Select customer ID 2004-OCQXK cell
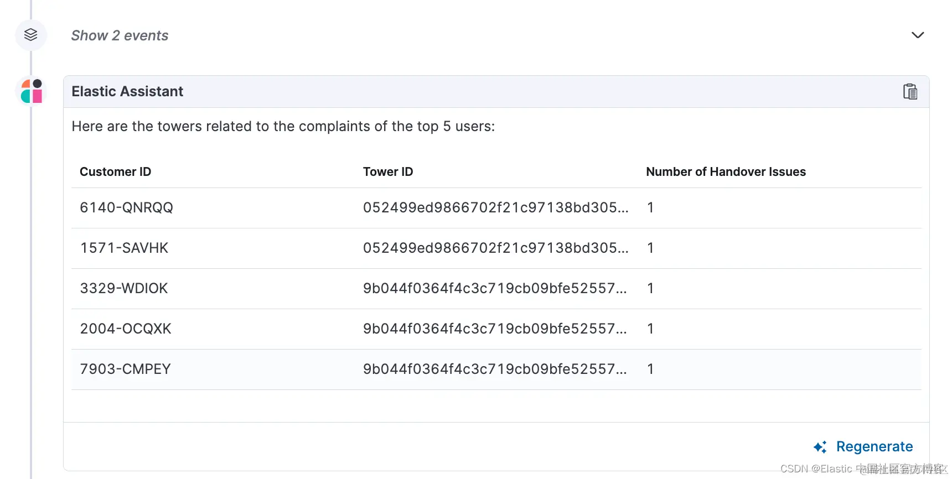 click(126, 329)
